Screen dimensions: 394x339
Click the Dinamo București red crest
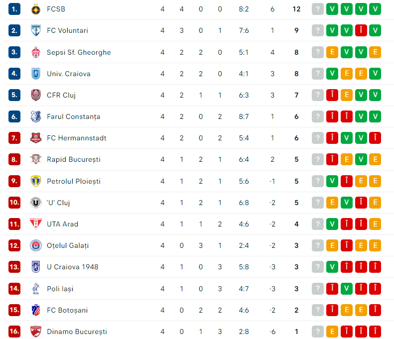tap(36, 332)
